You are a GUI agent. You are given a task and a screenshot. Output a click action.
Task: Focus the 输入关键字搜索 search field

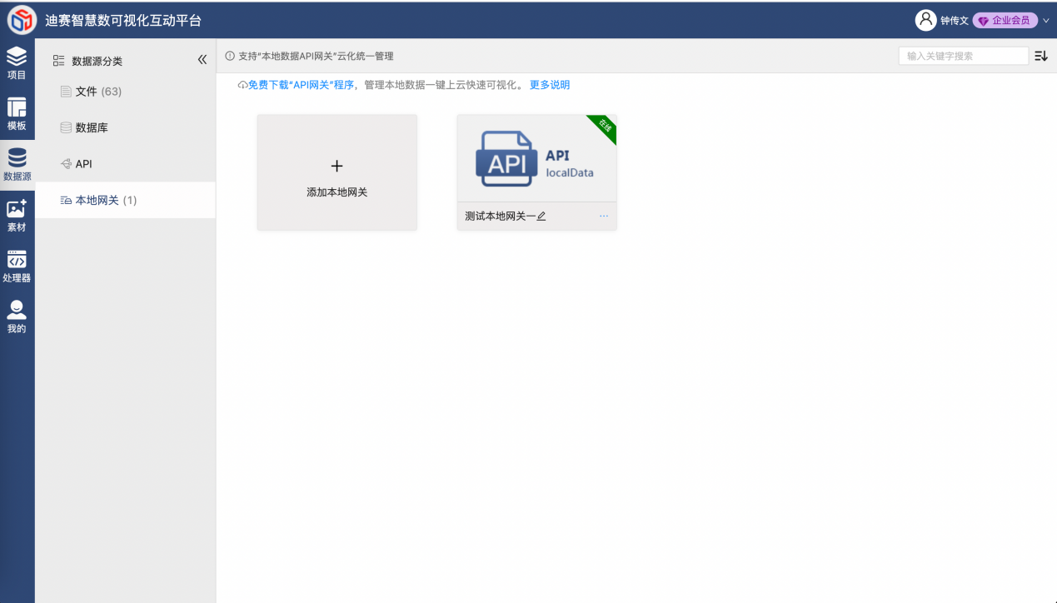point(964,56)
